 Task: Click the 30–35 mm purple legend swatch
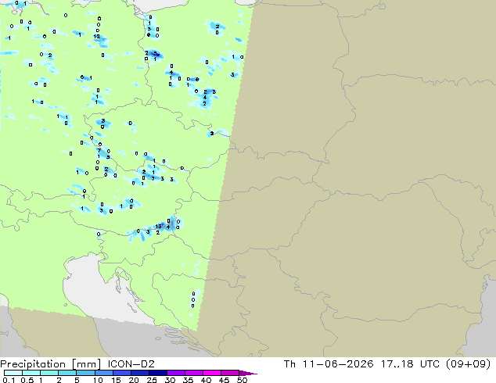175,373
